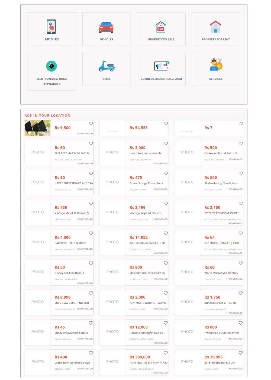Image resolution: width=271 pixels, height=380 pixels.
Task: Open the Rancilio Epoca 2 listing
Action: click(220, 303)
